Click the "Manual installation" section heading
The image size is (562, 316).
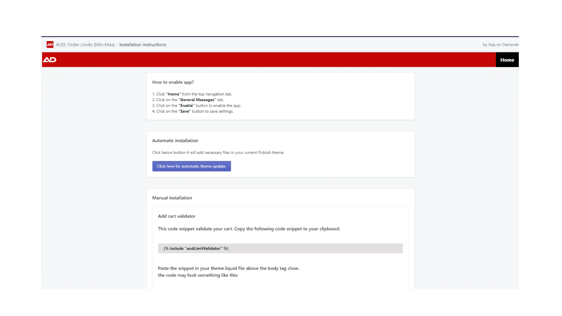point(172,198)
